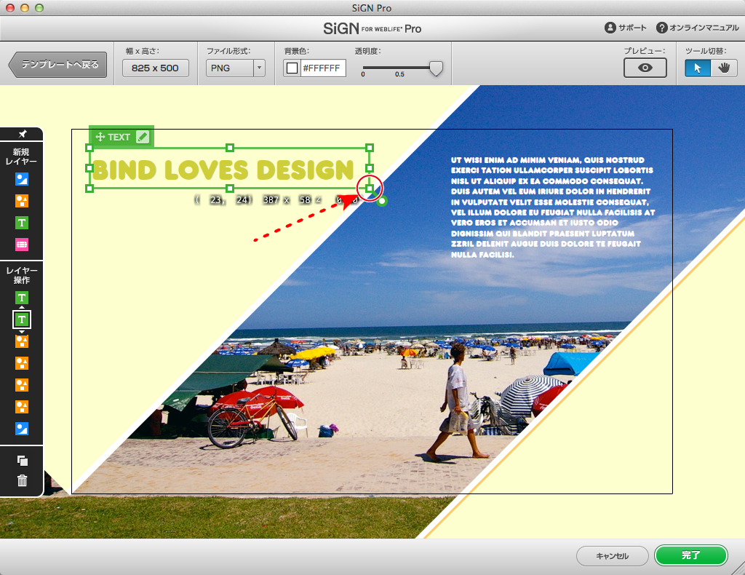Move selected layer down with small arrow
The width and height of the screenshot is (745, 575).
tap(22, 332)
